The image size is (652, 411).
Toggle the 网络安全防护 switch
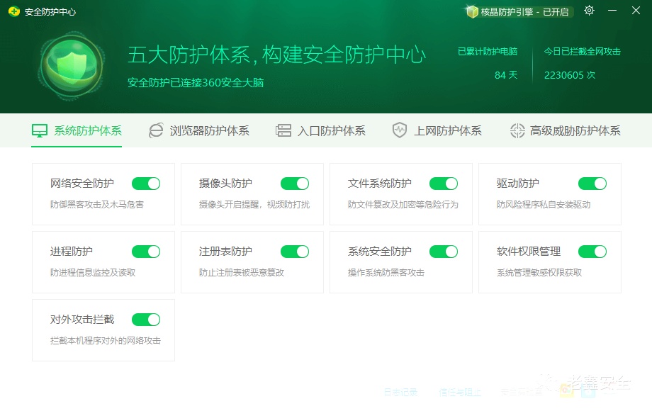(146, 184)
